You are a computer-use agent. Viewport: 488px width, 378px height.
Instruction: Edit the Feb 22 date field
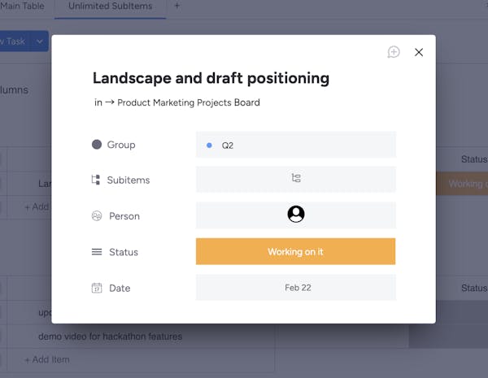tap(296, 288)
